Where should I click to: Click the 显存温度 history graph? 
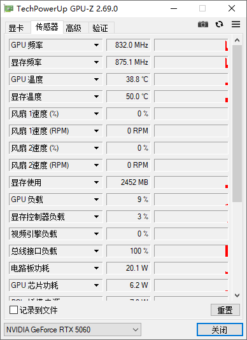[191, 97]
